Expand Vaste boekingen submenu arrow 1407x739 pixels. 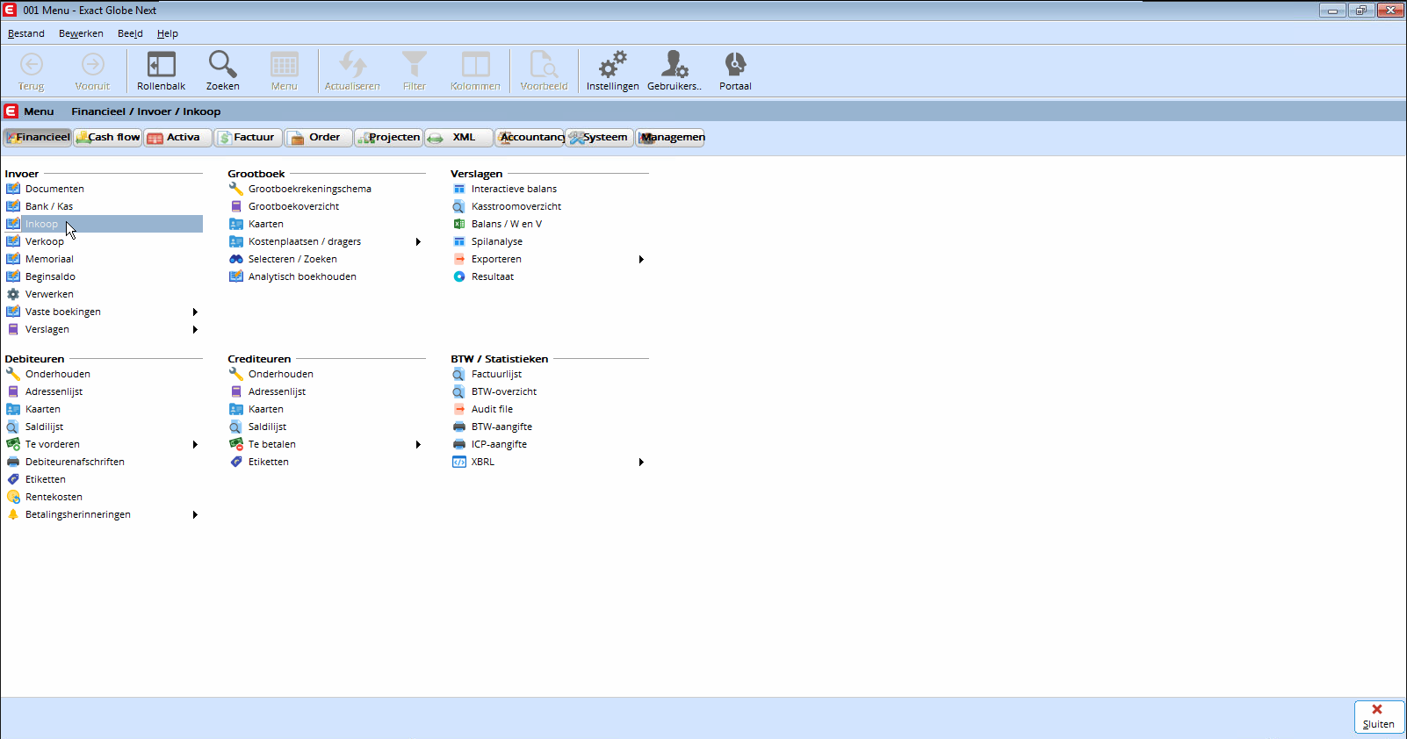(x=195, y=312)
